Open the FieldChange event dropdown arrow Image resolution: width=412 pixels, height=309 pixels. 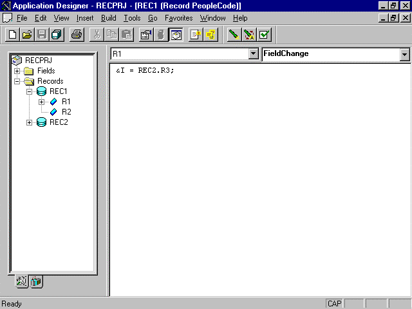tap(405, 55)
